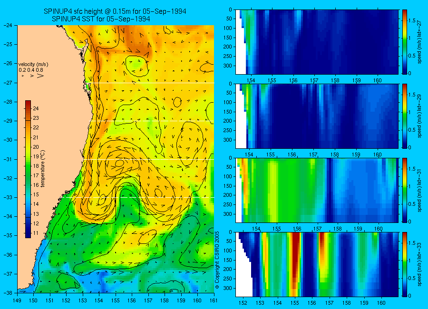
Task: Click the speed color bar for lat=-33
Action: (405, 264)
